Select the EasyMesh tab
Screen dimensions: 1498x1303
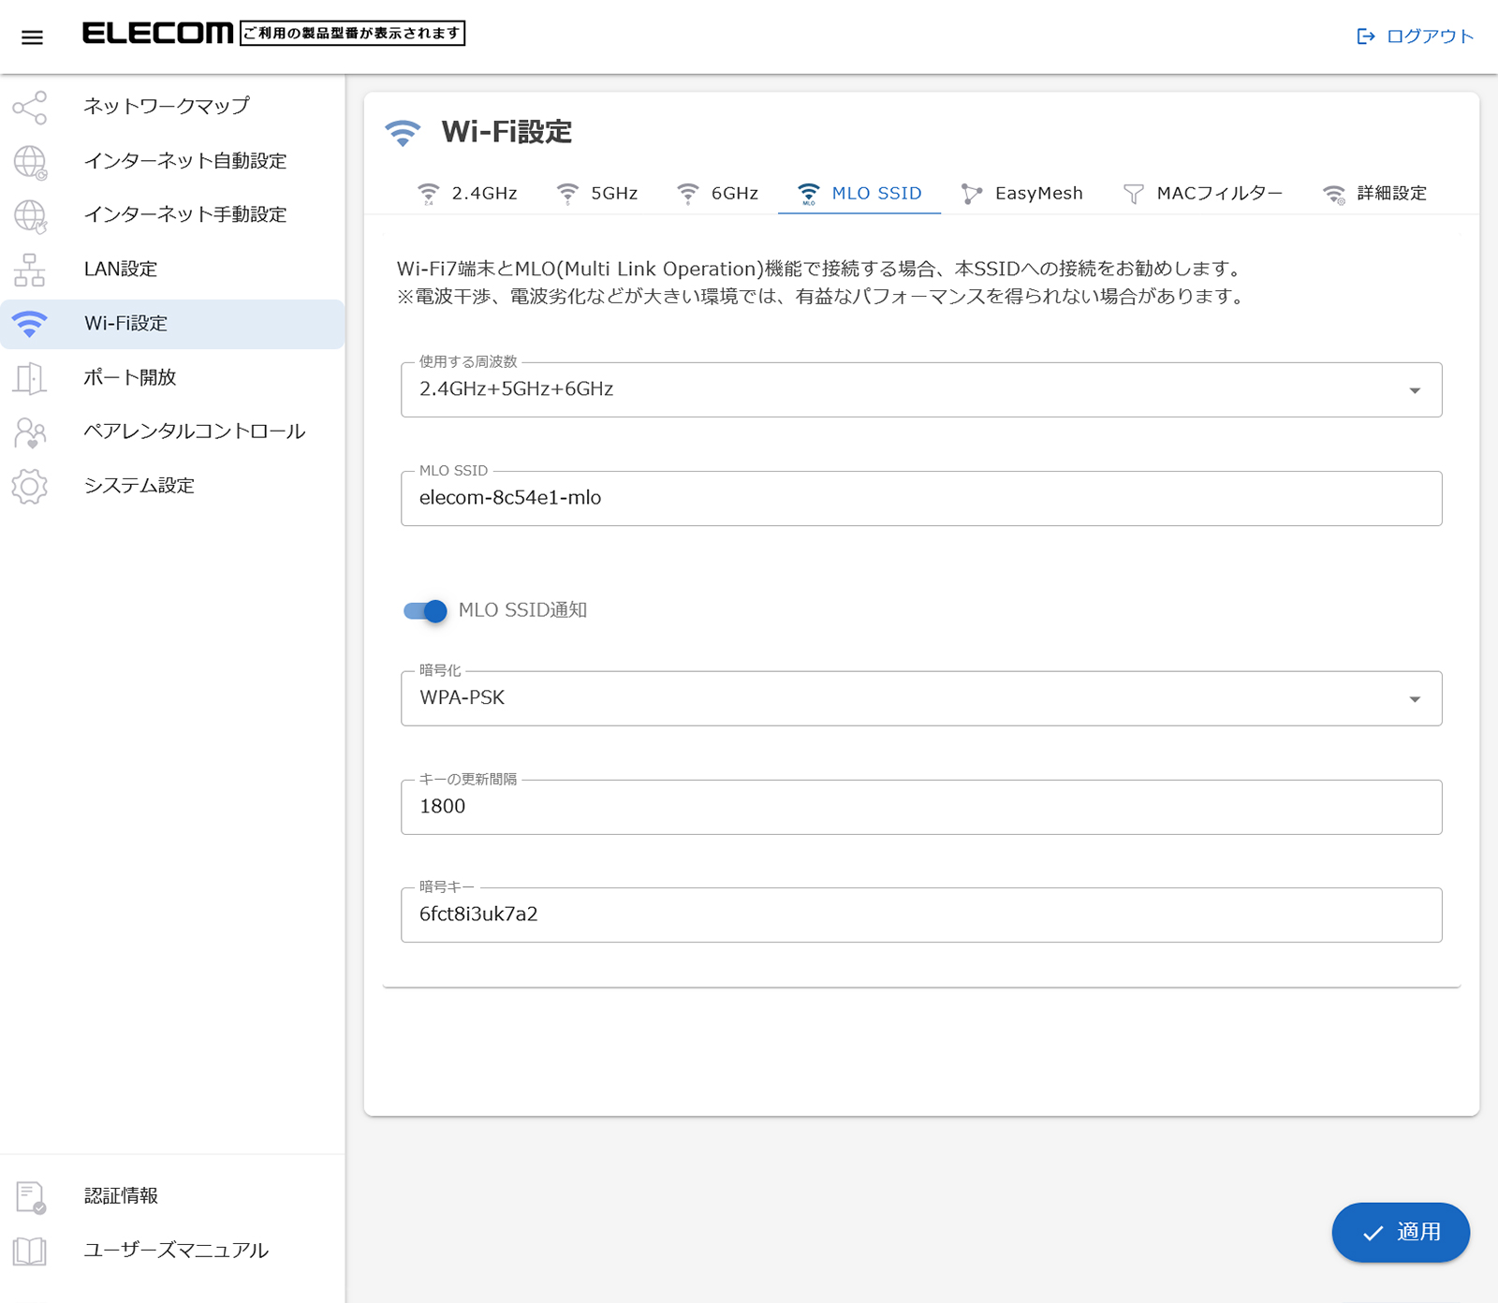pyautogui.click(x=1022, y=194)
